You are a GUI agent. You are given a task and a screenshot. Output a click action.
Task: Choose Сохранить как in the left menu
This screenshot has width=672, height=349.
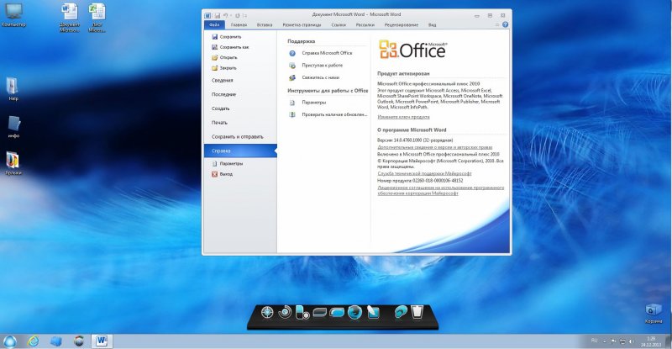(230, 47)
